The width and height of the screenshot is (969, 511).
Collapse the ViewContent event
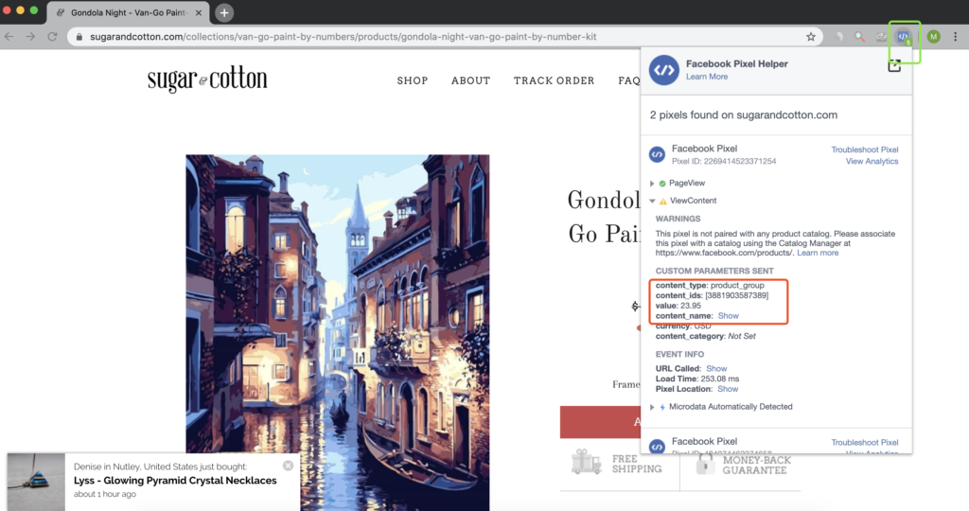[x=653, y=201]
